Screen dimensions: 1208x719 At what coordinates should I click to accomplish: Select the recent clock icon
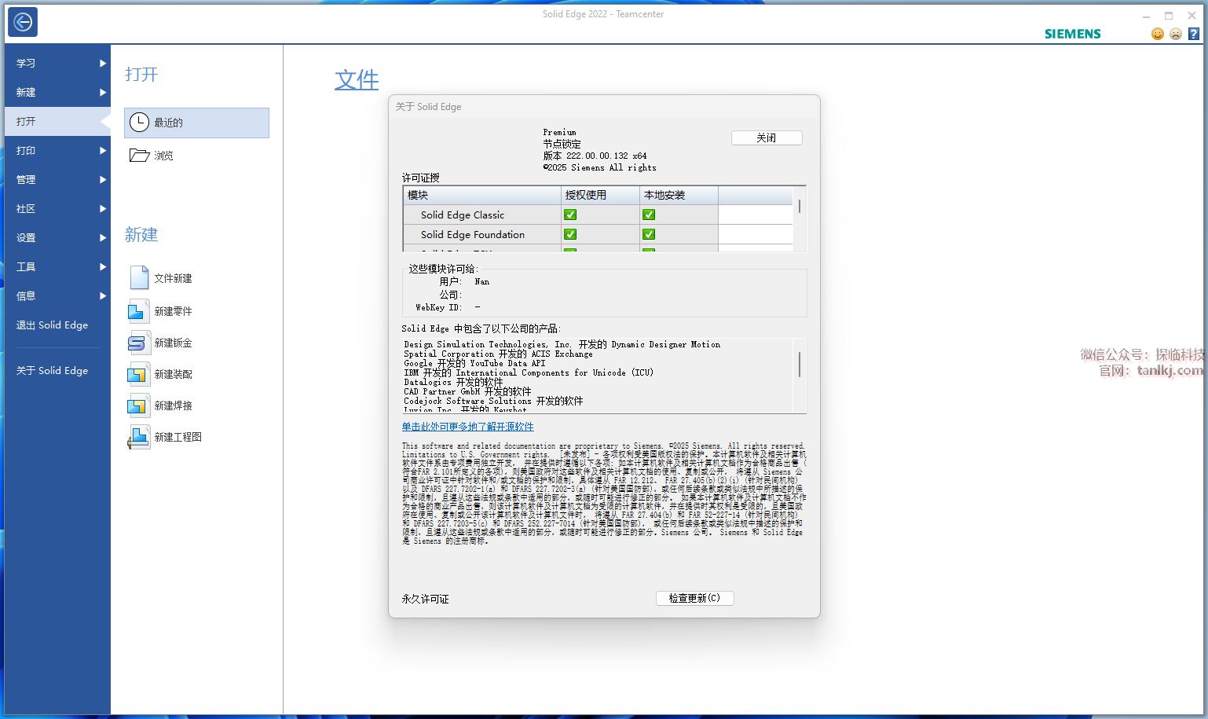pos(139,122)
